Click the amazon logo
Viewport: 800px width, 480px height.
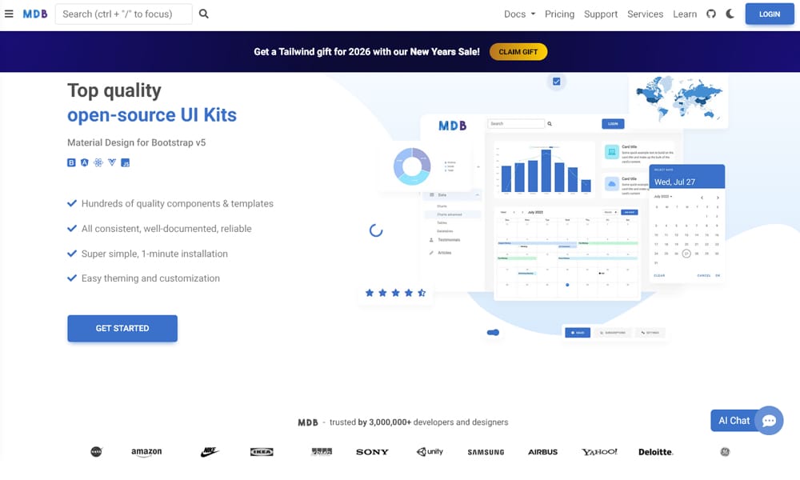coord(146,452)
